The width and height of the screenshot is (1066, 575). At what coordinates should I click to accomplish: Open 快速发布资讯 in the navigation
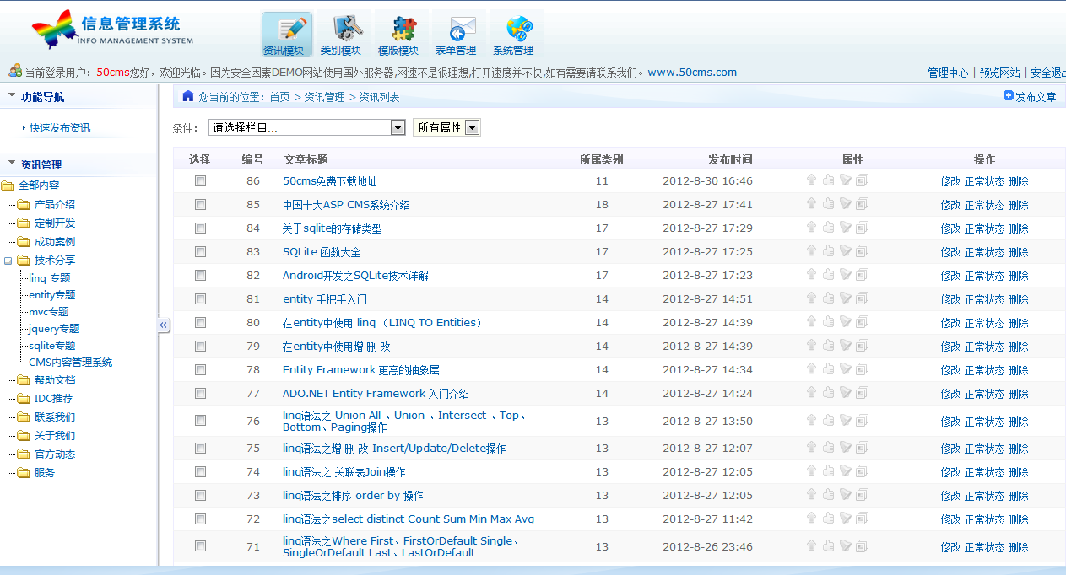[x=59, y=128]
